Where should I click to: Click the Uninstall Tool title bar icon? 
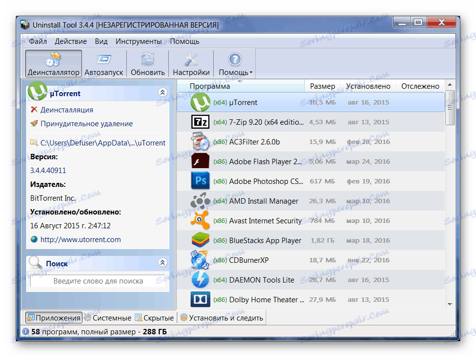click(x=25, y=25)
